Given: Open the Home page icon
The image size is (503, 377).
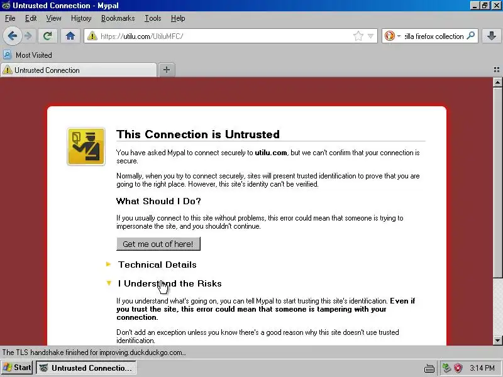Looking at the screenshot, I should (x=70, y=36).
